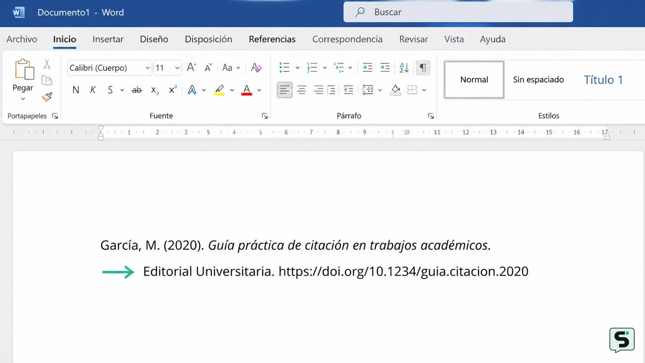Open the Párrafo dialog launcher
The image size is (645, 363).
click(431, 116)
